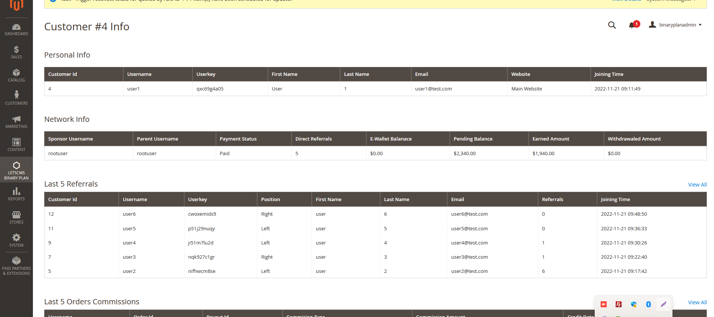Open the Reports sidebar section

pos(16,194)
